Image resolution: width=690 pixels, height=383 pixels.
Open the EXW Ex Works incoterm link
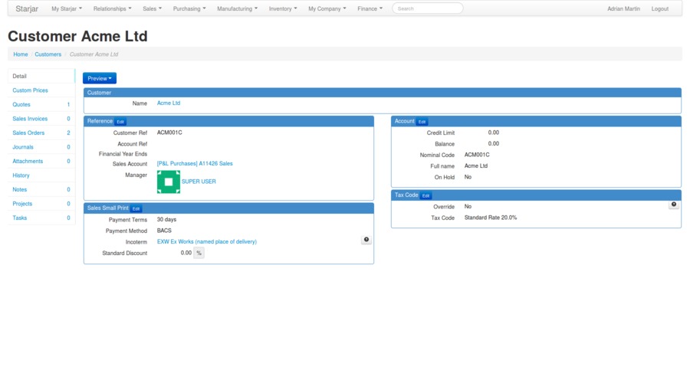207,241
